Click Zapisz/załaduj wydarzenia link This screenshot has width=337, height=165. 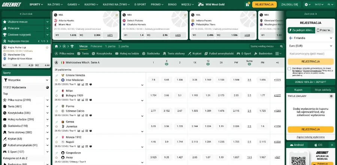(310, 137)
